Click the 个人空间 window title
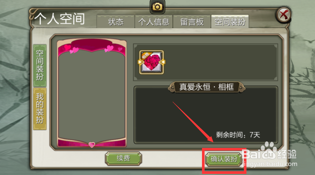Screen dimensions: 315x175 (x=60, y=19)
